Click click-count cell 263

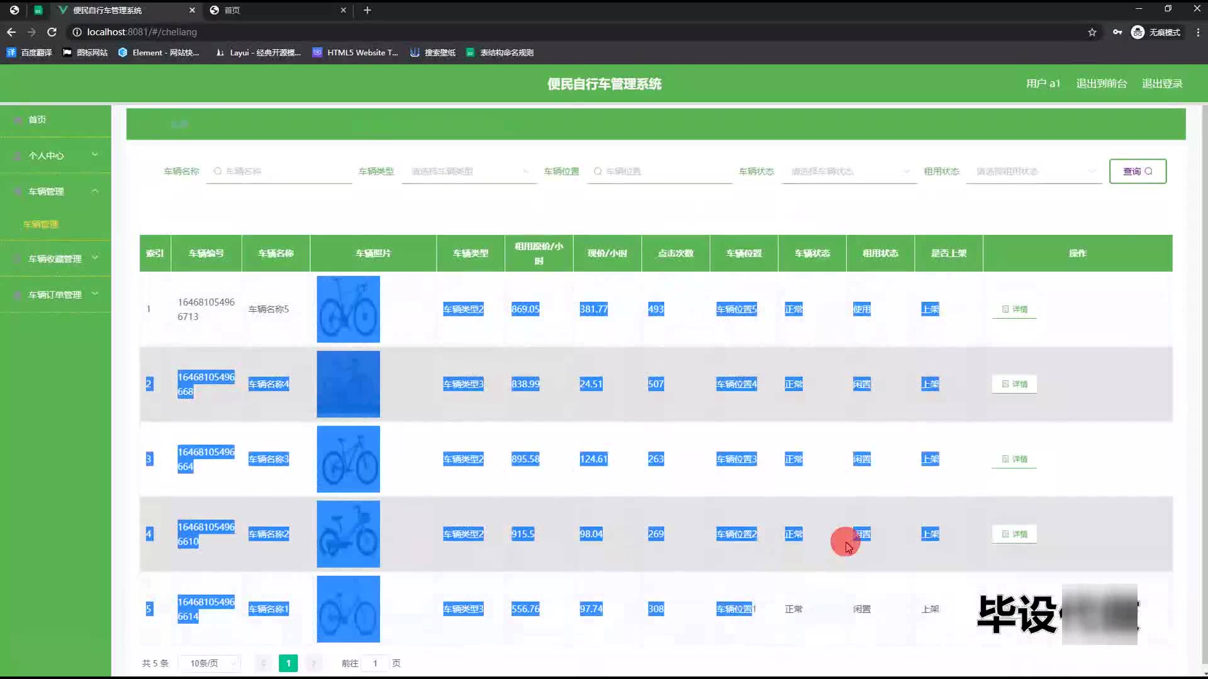click(656, 459)
